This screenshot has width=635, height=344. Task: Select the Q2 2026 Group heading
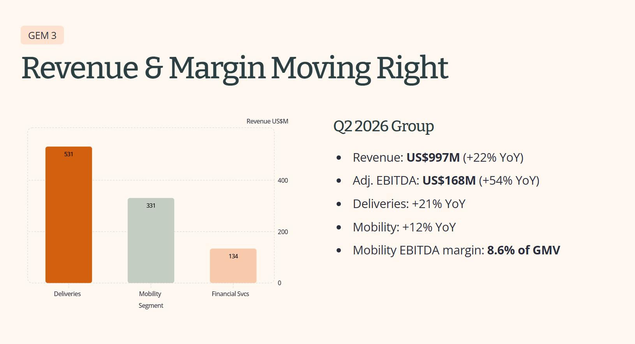click(384, 127)
